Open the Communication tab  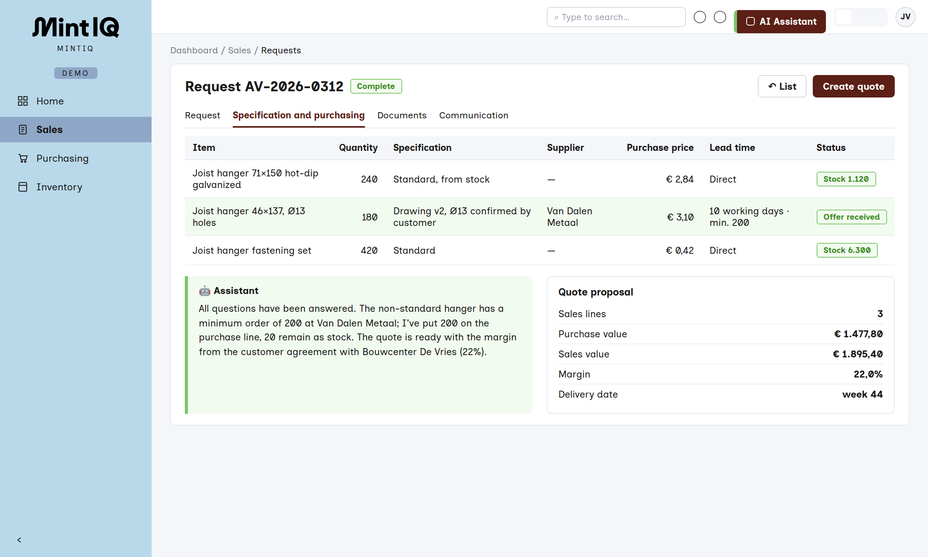474,115
